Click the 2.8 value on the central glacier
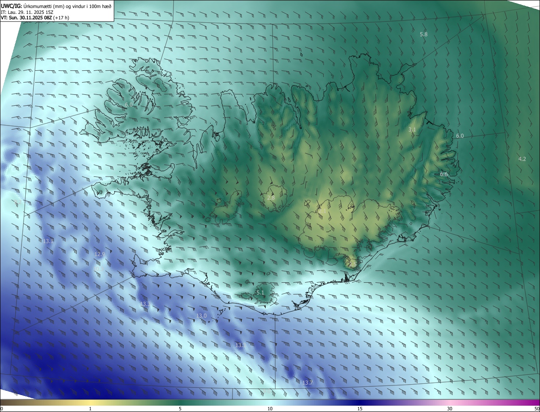This screenshot has height=412, width=540. click(x=271, y=198)
